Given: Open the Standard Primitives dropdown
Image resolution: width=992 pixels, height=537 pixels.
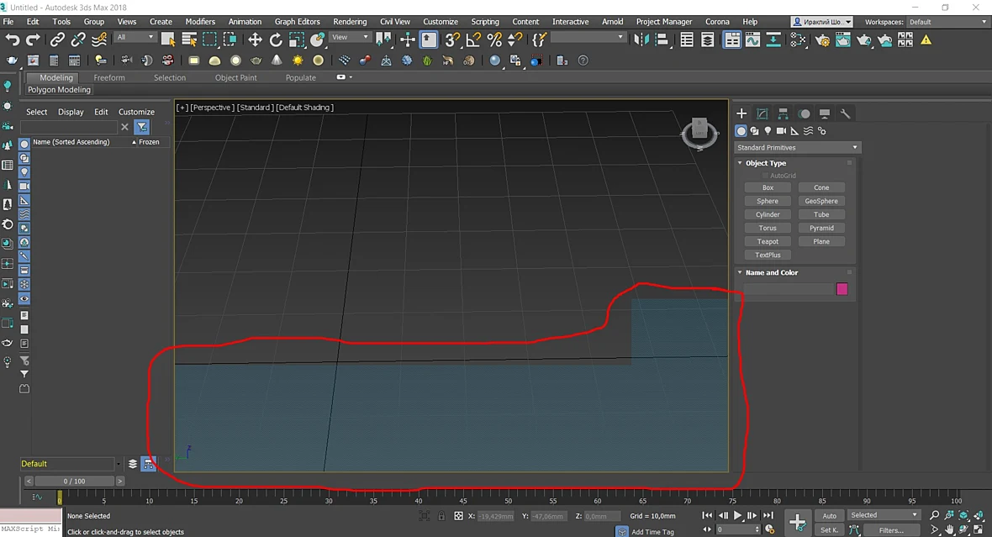Looking at the screenshot, I should [x=797, y=147].
